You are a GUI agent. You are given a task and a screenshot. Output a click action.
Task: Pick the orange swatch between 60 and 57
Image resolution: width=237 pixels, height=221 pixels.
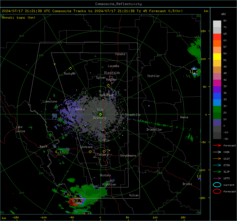[x=217, y=44]
